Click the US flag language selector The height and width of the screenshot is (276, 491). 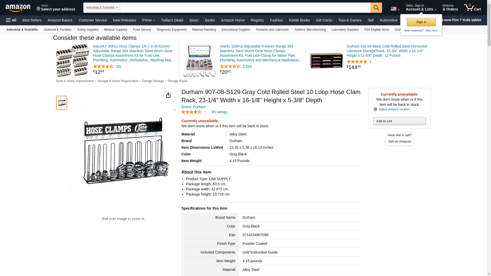(x=395, y=9)
